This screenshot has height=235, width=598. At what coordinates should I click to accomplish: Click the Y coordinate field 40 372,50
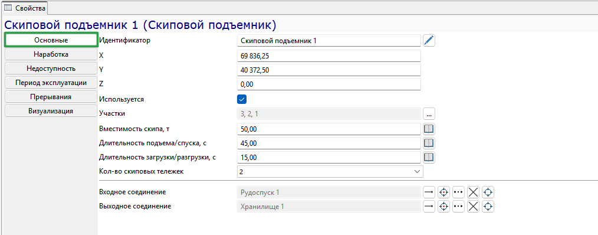pyautogui.click(x=328, y=70)
